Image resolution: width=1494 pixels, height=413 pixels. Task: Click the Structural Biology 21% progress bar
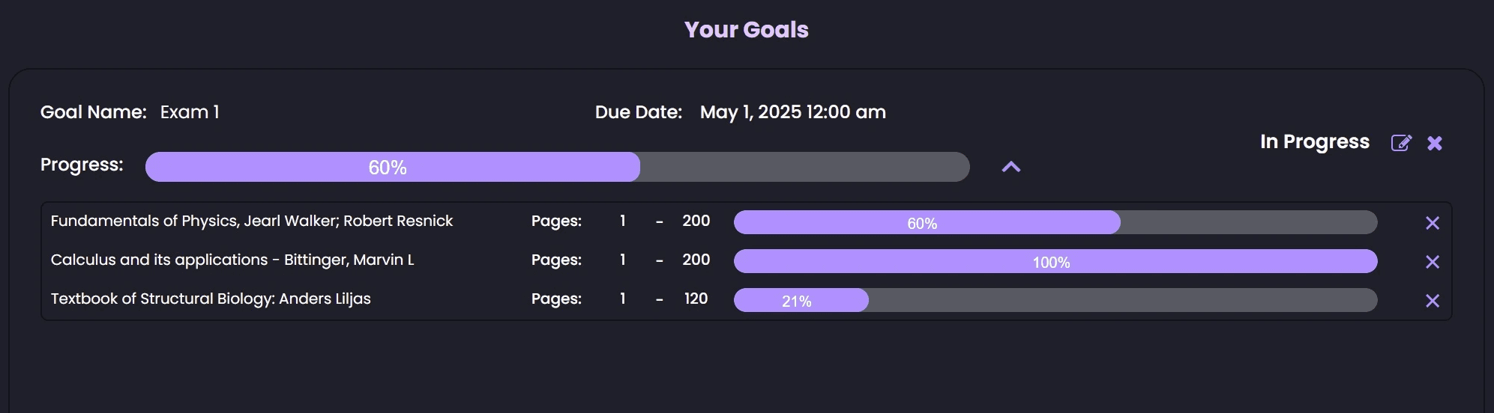point(1055,300)
